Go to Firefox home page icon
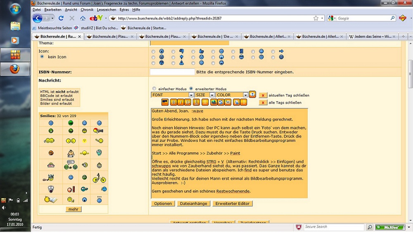Screen dimensions: 413x236 (83, 18)
